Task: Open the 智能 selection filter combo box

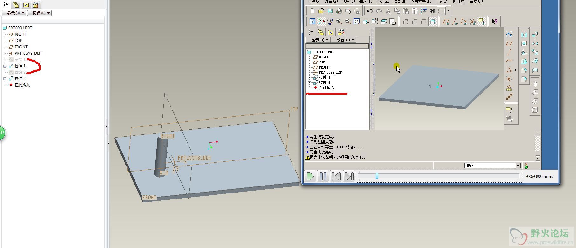Action: (x=492, y=166)
